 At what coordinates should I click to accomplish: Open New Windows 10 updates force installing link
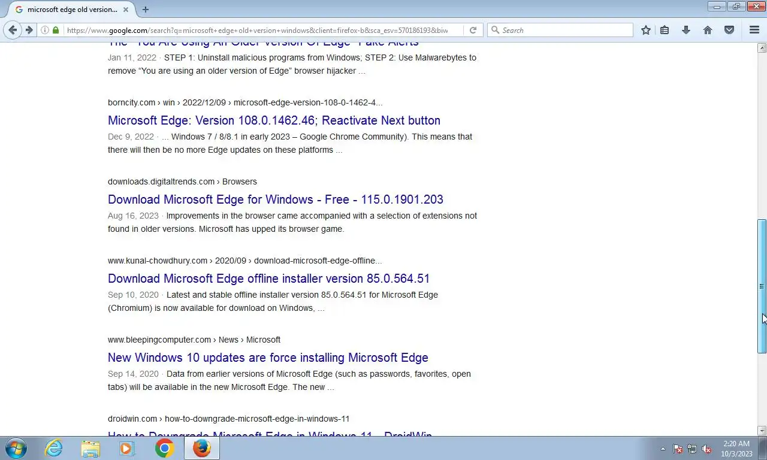(x=268, y=358)
